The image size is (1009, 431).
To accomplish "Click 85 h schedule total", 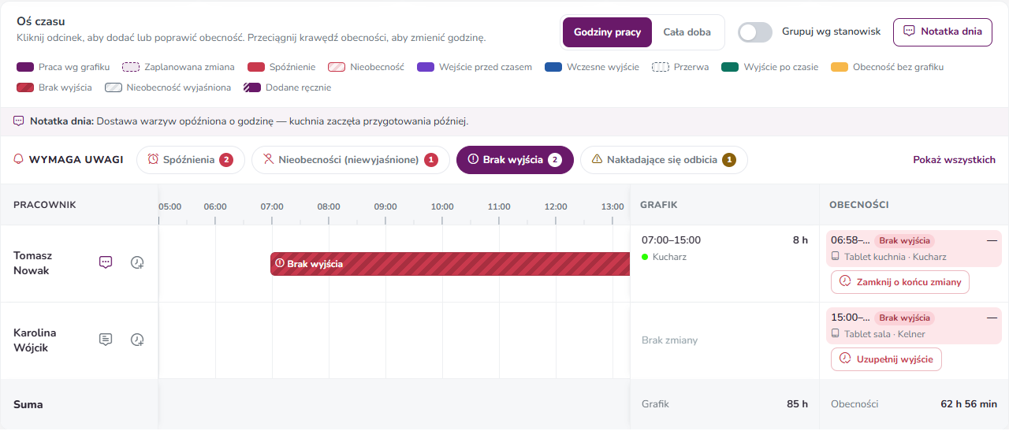I will (x=798, y=404).
